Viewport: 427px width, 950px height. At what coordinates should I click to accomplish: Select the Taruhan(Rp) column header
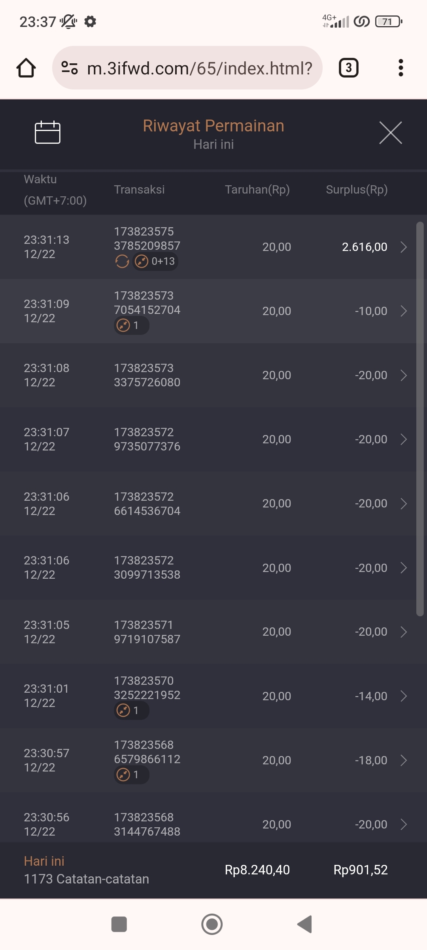(x=257, y=190)
